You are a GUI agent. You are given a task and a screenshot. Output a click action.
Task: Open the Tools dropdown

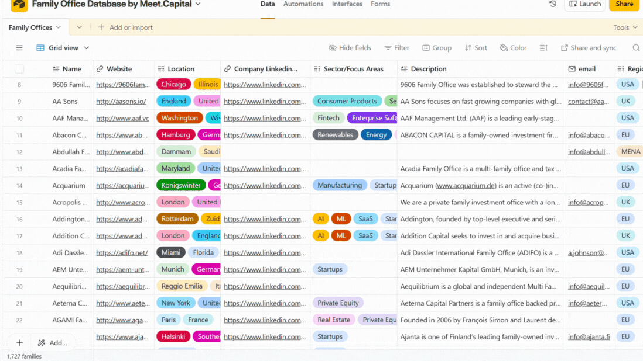[x=625, y=27]
